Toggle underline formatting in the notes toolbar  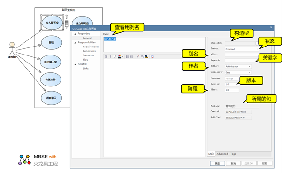pyautogui.click(x=114, y=56)
